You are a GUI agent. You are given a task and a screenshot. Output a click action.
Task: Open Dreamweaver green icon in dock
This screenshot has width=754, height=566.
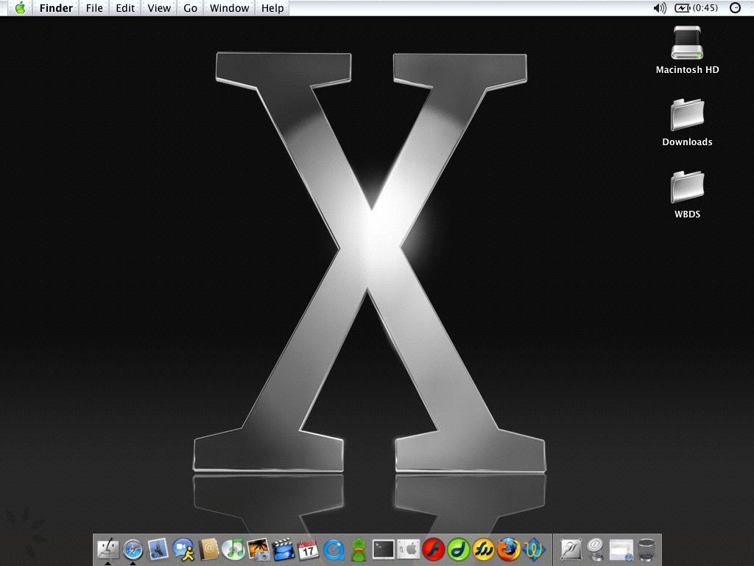[x=458, y=549]
